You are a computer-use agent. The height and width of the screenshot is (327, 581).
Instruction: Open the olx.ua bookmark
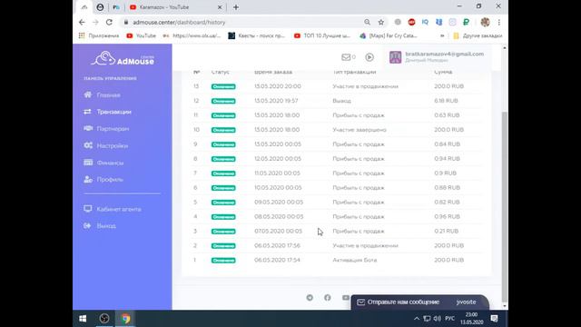tap(192, 36)
